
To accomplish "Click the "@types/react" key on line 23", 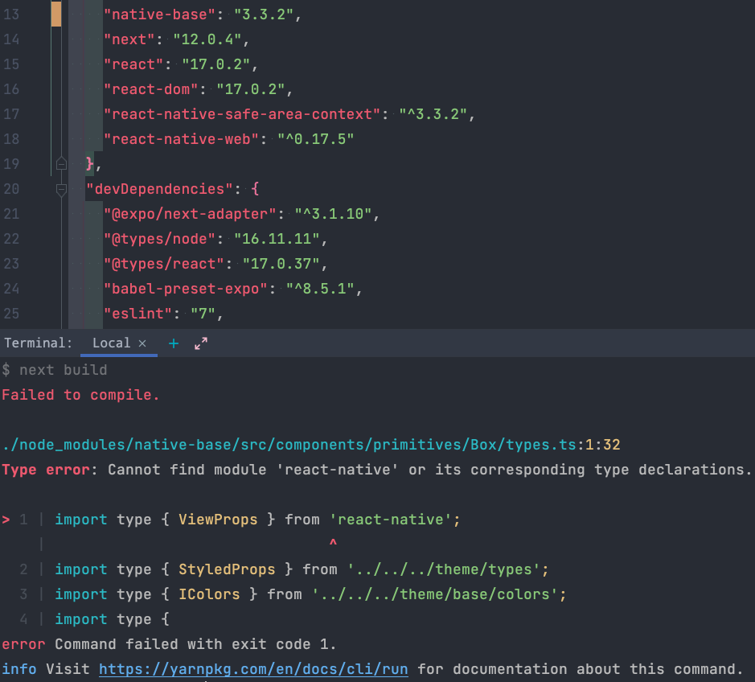I will point(164,264).
